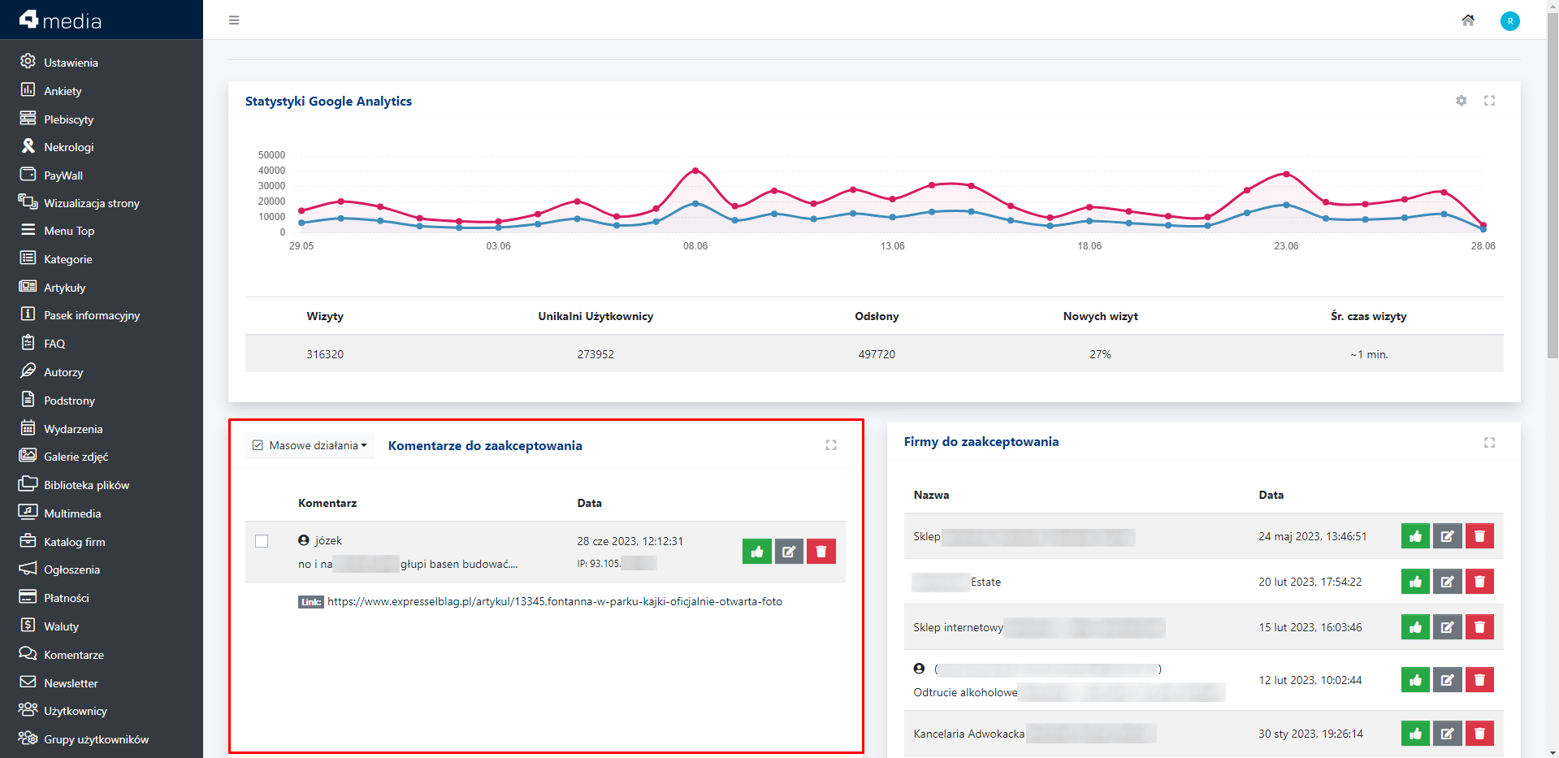This screenshot has height=758, width=1559.
Task: Click the Odsłony value 497720
Action: tap(877, 354)
